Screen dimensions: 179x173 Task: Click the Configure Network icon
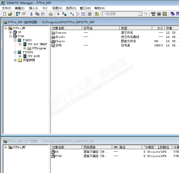[153, 14]
